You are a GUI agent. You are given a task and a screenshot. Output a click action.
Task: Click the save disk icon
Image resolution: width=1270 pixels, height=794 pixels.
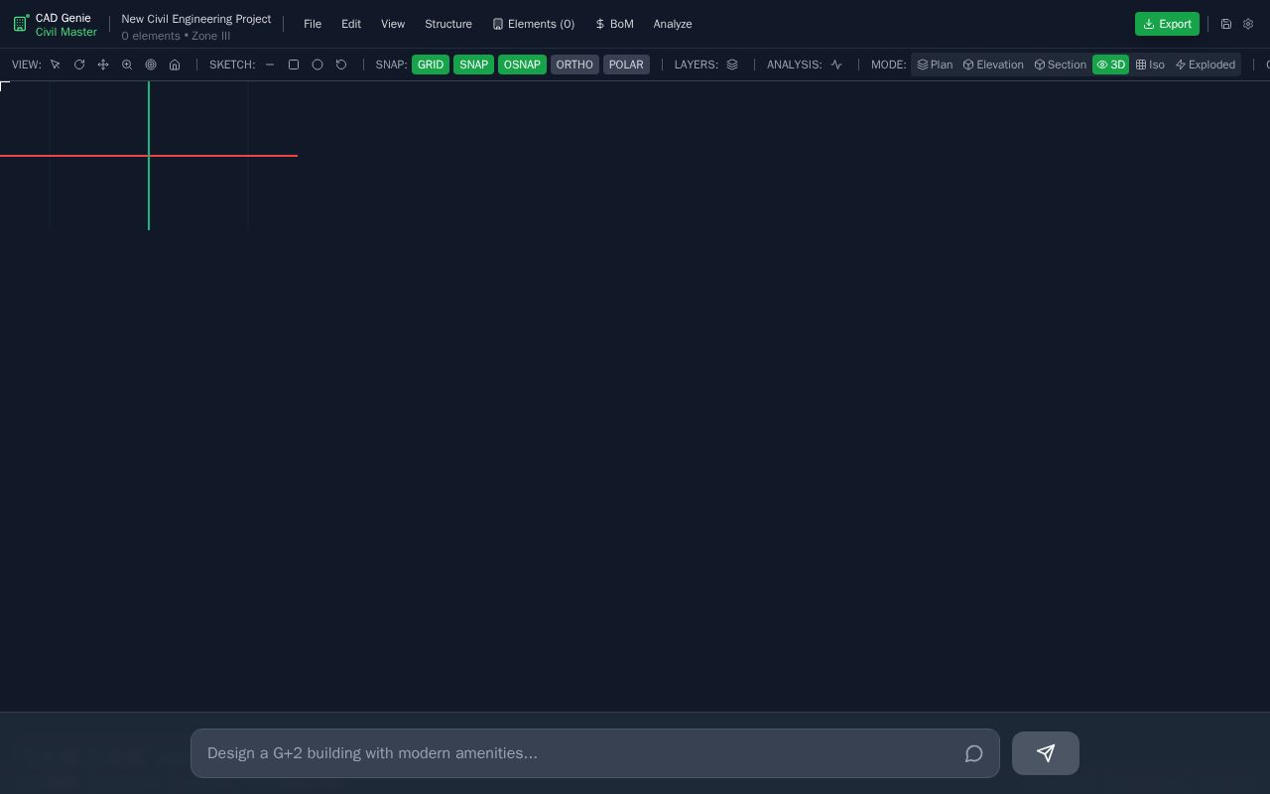(x=1226, y=24)
